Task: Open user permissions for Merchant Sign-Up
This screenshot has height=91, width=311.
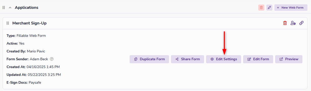Action: (293, 23)
